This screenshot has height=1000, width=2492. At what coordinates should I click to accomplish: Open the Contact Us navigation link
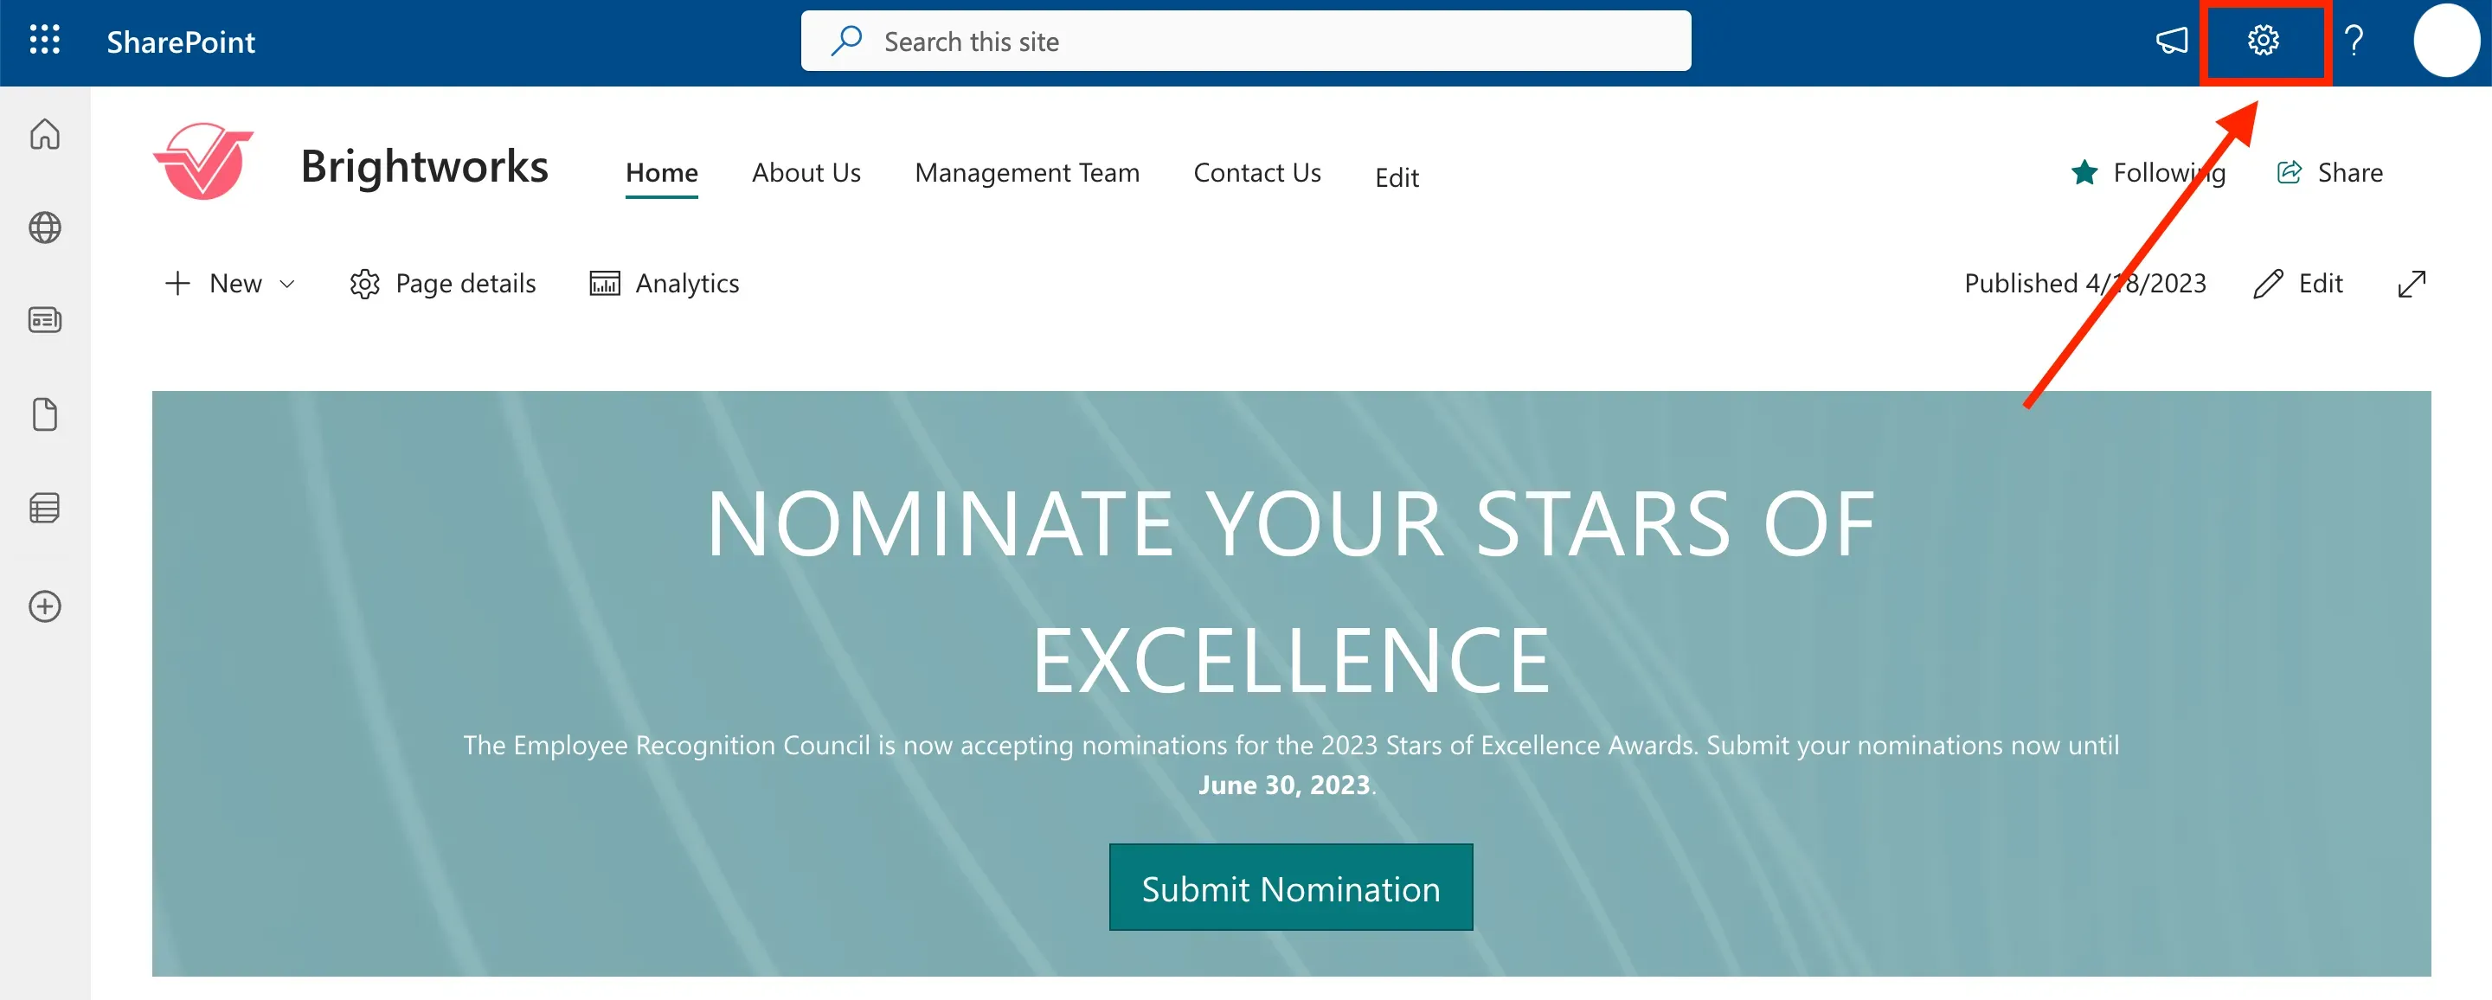(x=1256, y=172)
